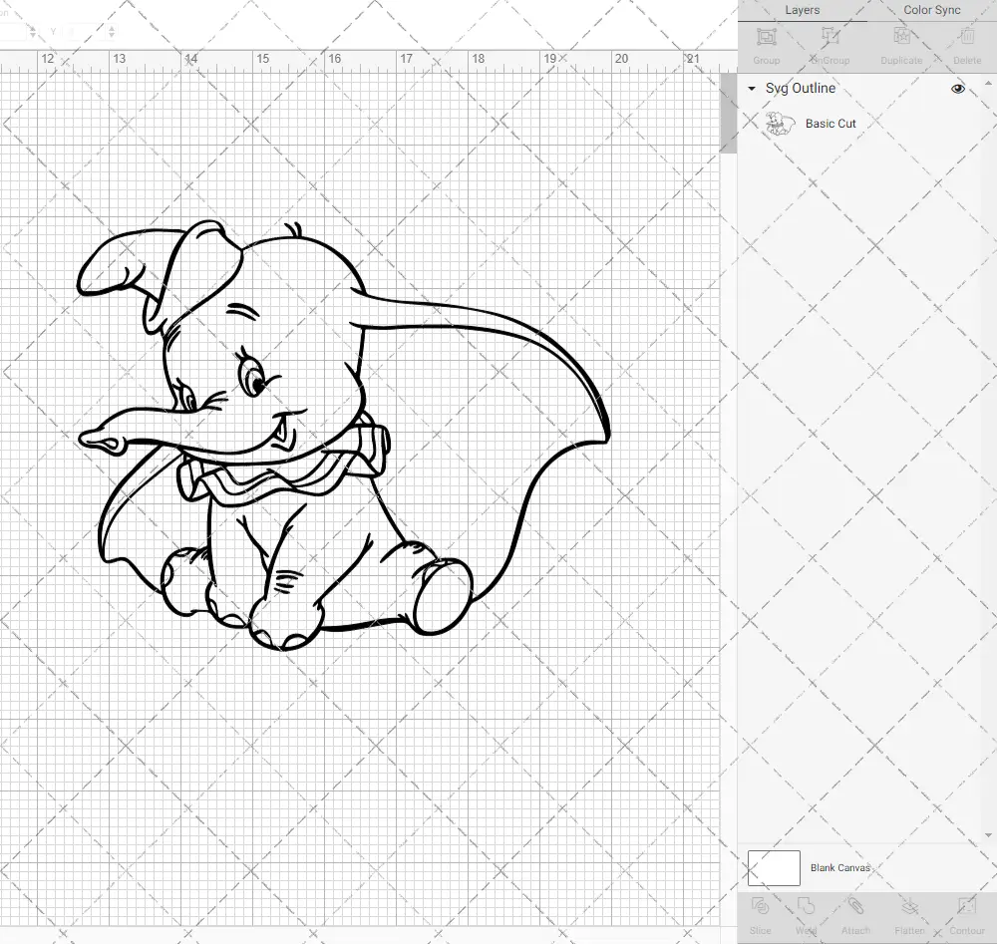Collapse the Svg Outline layer group
Screen dimensions: 997x944
click(x=751, y=89)
